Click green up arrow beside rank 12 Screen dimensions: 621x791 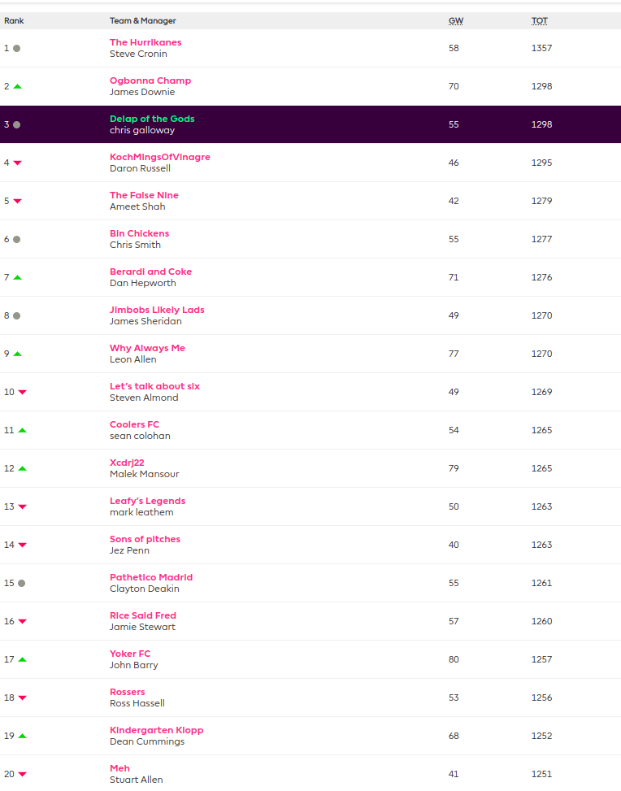pyautogui.click(x=22, y=468)
